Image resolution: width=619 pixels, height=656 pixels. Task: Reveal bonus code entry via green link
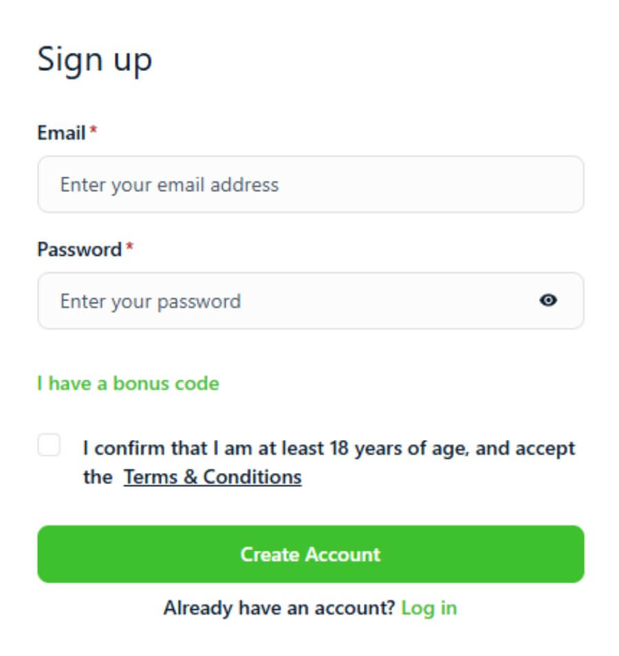[128, 383]
